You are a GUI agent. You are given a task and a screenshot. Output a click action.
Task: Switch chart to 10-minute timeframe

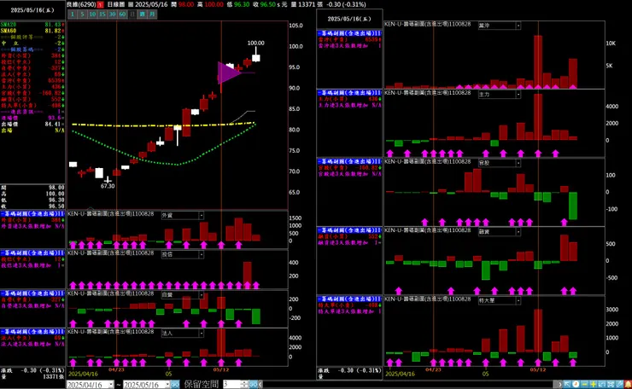click(x=92, y=15)
